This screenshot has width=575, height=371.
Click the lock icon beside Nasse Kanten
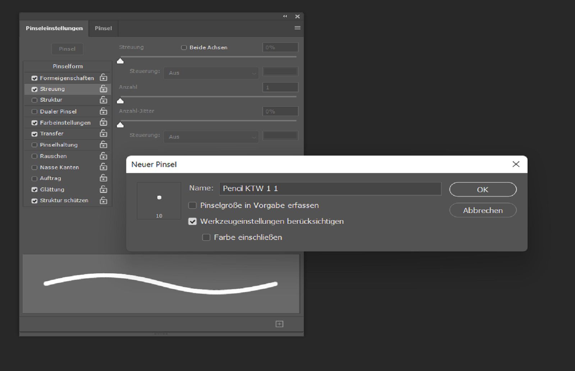coord(103,167)
